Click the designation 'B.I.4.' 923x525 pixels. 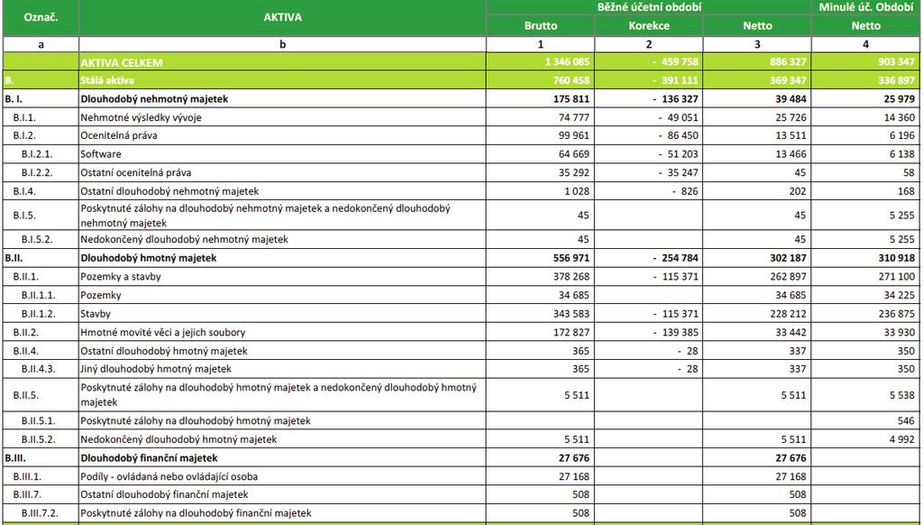pos(26,191)
